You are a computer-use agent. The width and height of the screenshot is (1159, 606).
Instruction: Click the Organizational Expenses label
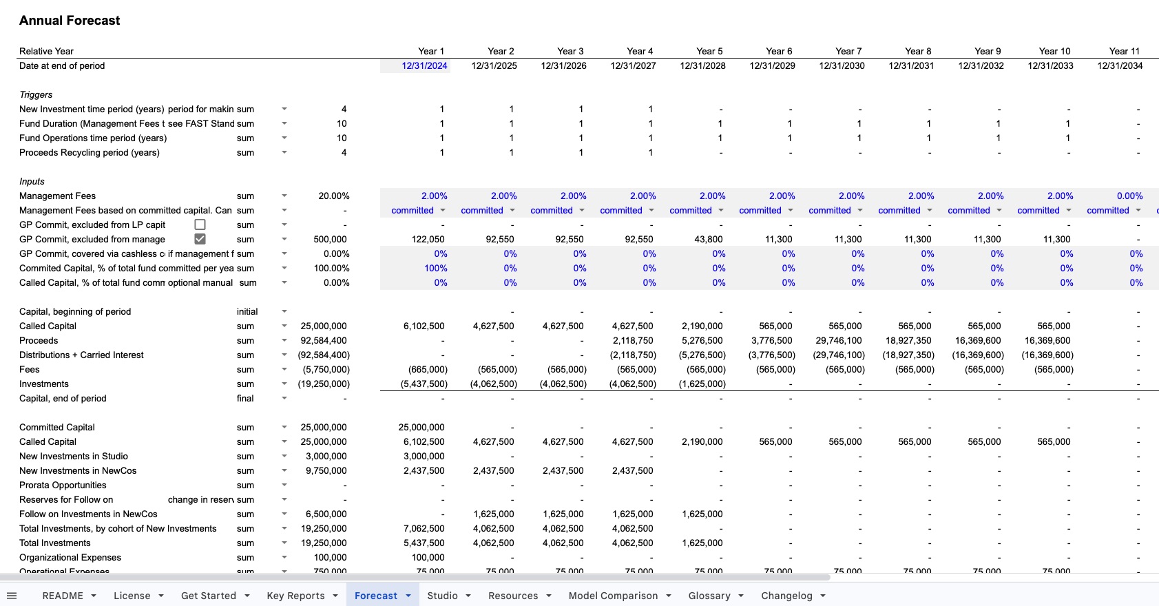tap(70, 557)
